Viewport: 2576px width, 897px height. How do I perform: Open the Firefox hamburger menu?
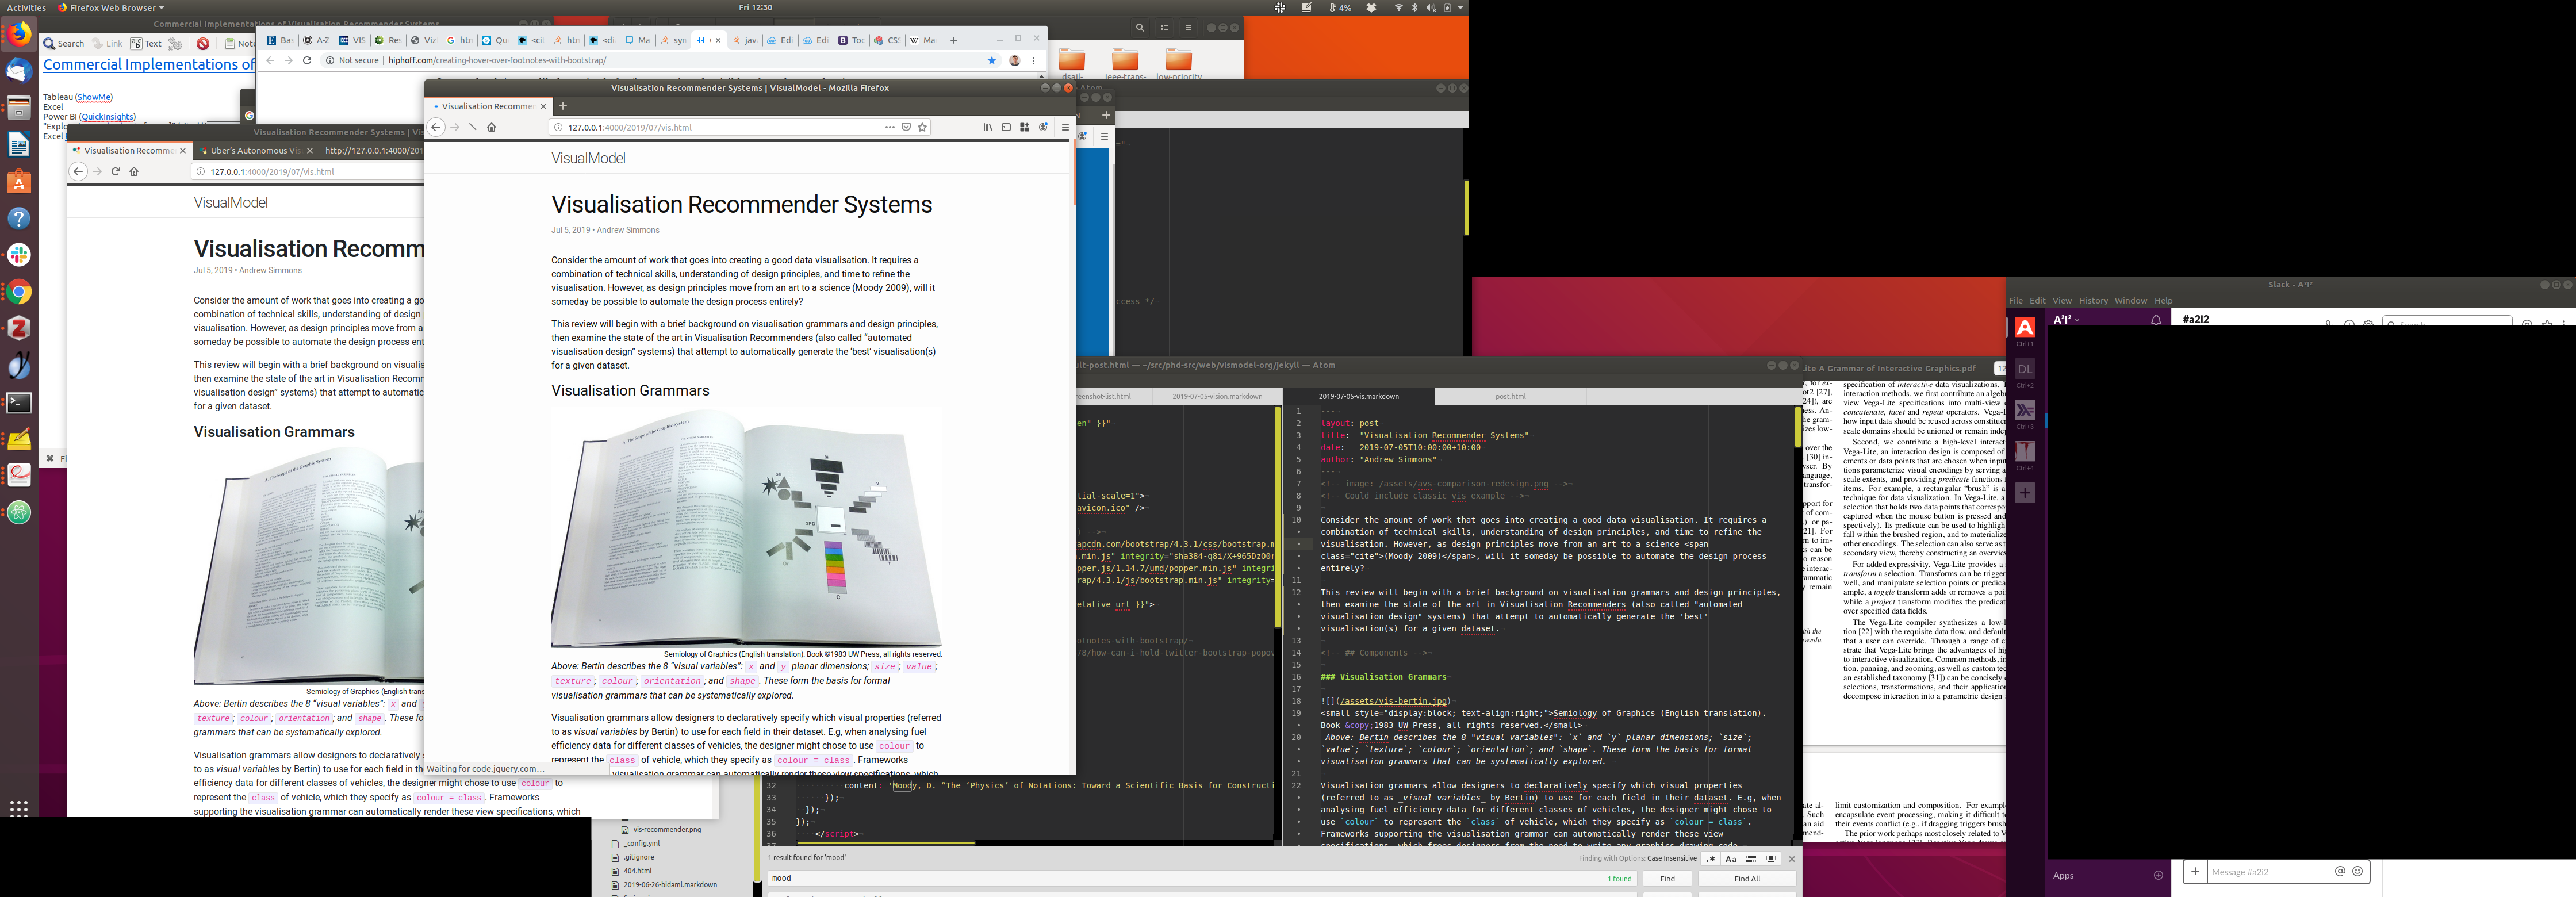[1065, 127]
